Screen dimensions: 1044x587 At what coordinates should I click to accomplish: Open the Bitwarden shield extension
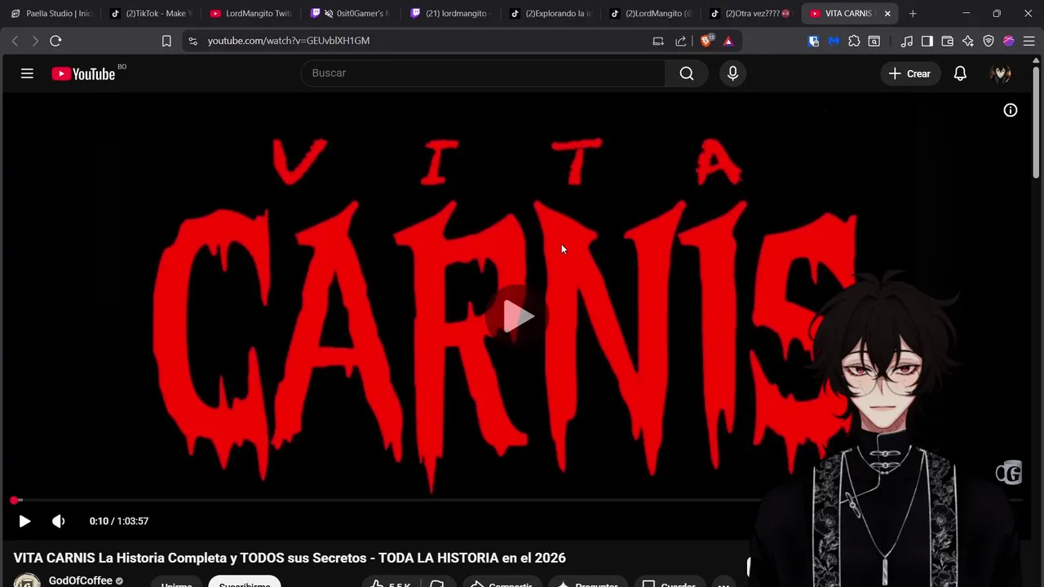[x=813, y=41]
